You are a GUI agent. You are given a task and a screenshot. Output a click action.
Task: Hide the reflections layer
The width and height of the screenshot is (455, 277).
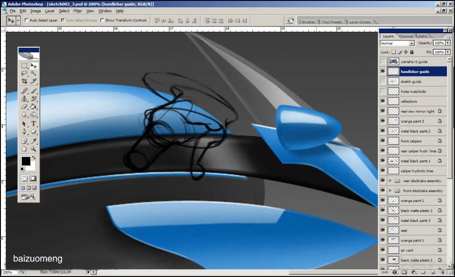point(383,101)
